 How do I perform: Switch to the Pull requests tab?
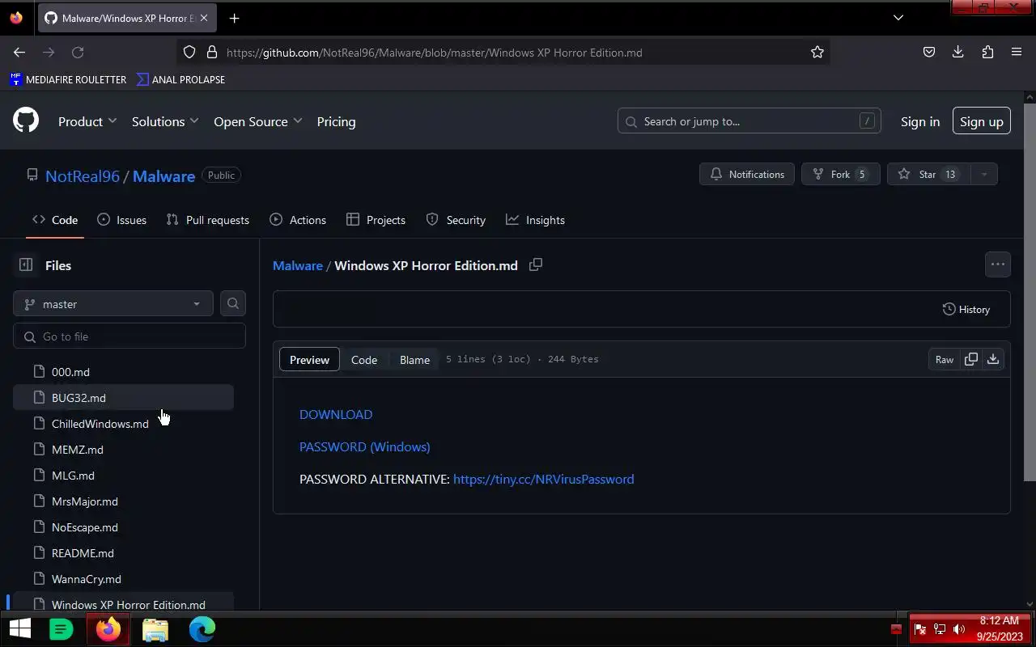[207, 220]
